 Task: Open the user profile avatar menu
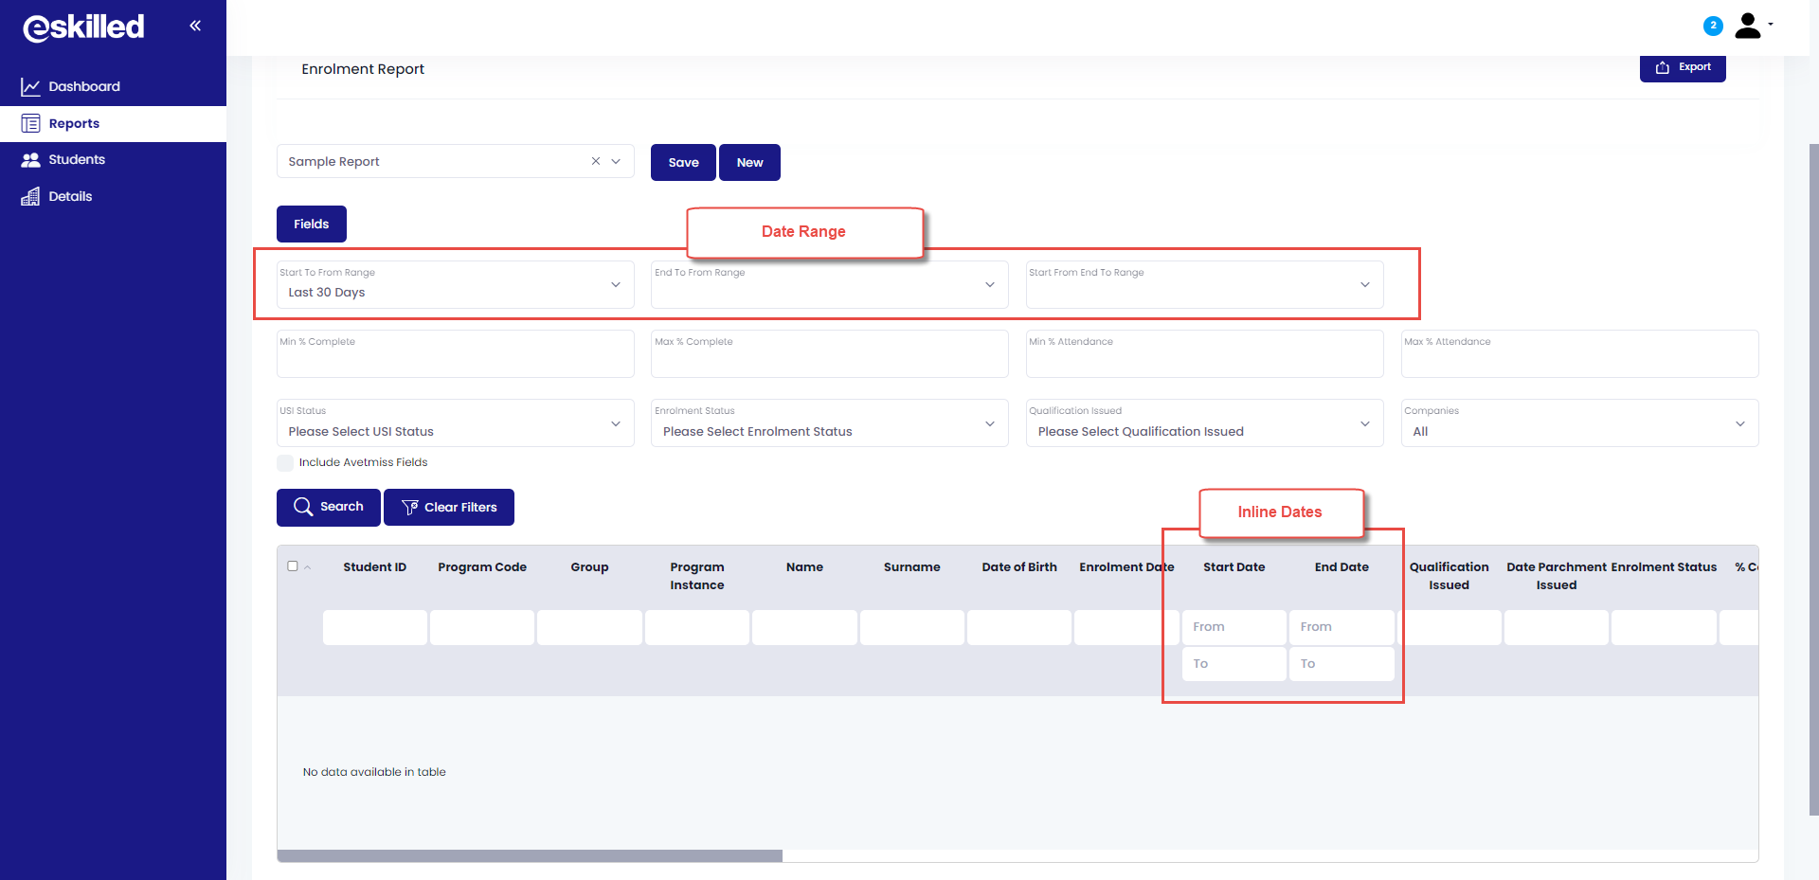[x=1749, y=26]
